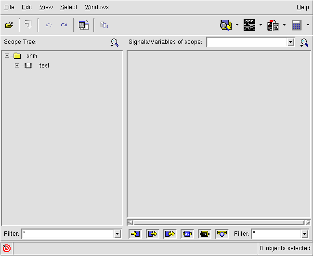Click the Signals/Variables of scope text field
Image resolution: width=313 pixels, height=256 pixels.
(x=247, y=42)
